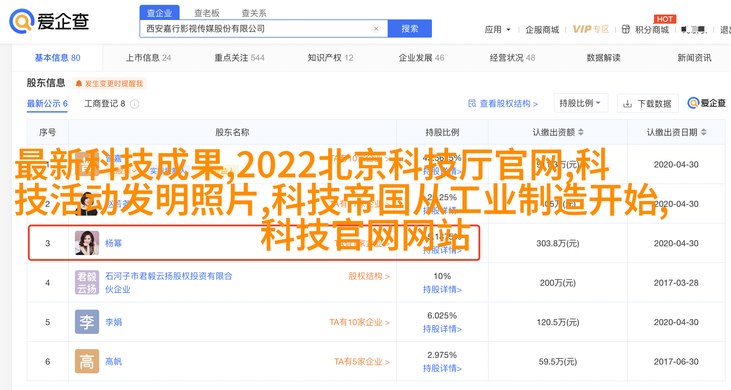Screen dimensions: 731x390
Task: Open the 查看股权结构 link
Action: pos(503,103)
